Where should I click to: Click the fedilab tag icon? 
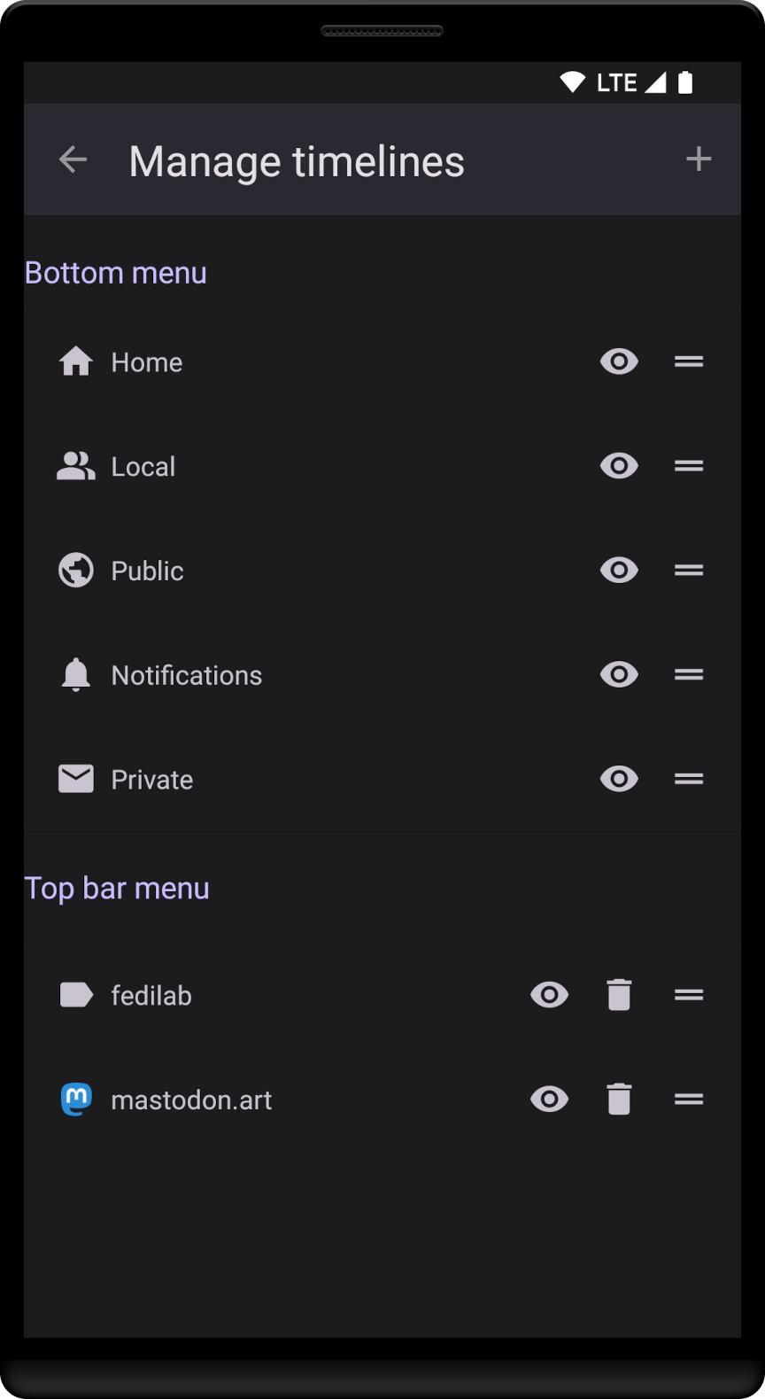pyautogui.click(x=76, y=995)
